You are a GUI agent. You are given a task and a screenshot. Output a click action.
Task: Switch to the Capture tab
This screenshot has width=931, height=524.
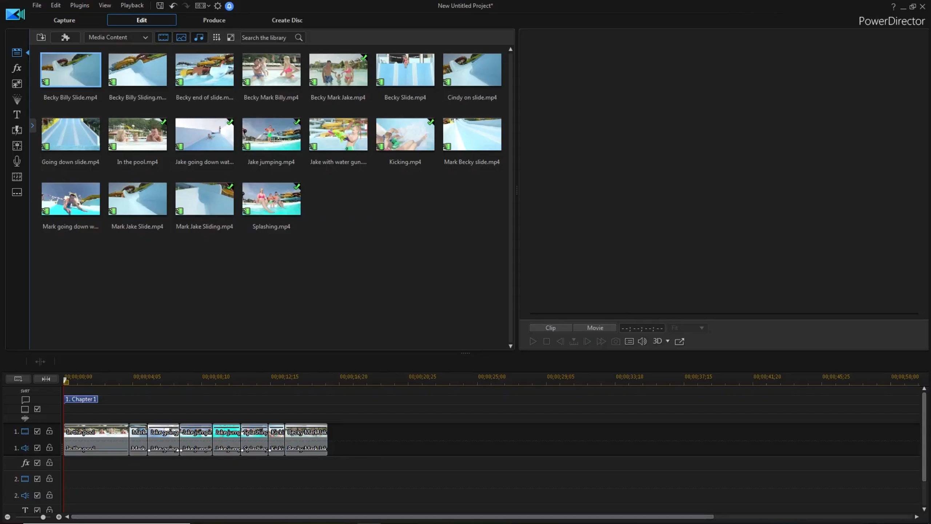pyautogui.click(x=64, y=20)
